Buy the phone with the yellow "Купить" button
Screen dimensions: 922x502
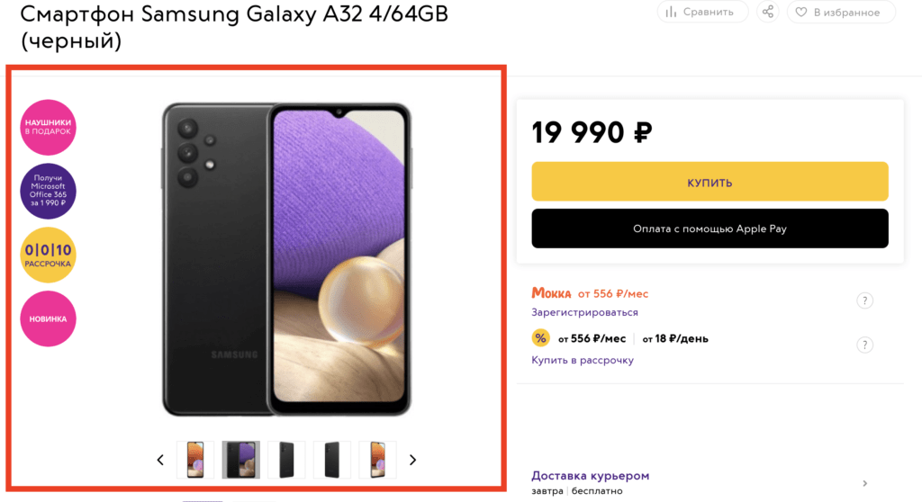[710, 182]
